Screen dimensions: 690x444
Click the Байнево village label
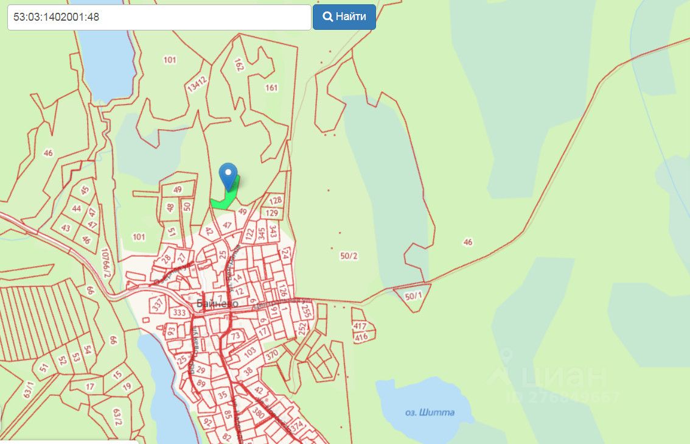pos(217,303)
